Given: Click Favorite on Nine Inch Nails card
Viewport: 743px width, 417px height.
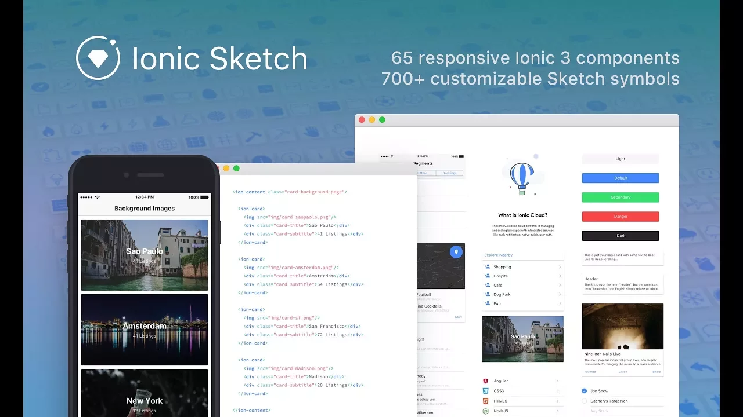Looking at the screenshot, I should tap(590, 372).
